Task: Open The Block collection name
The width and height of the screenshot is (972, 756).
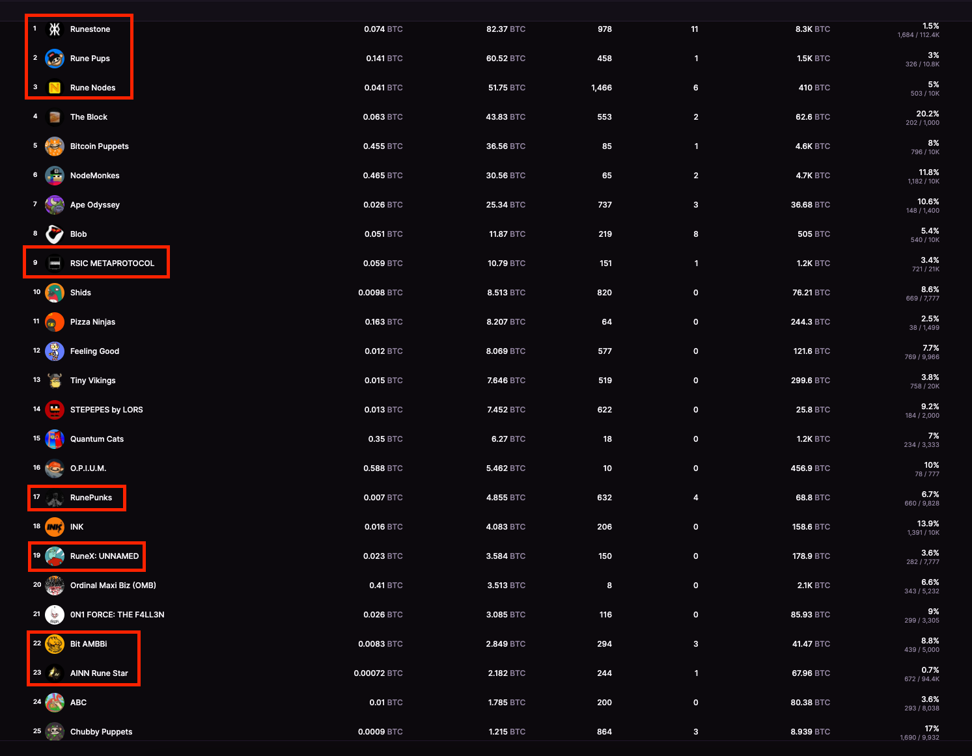Action: coord(89,117)
